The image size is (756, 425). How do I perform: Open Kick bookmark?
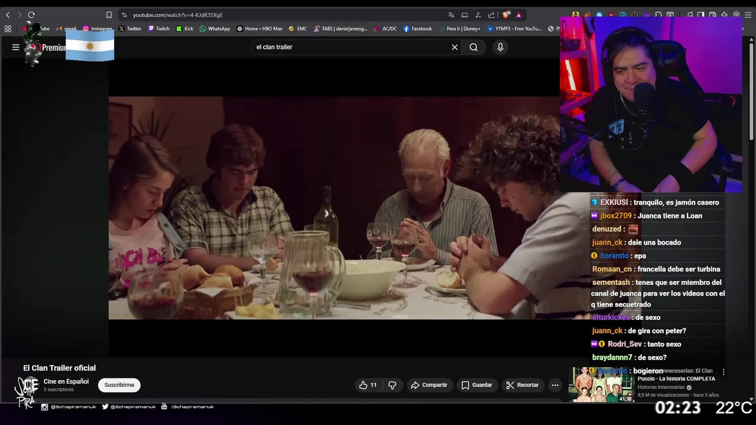pos(185,28)
